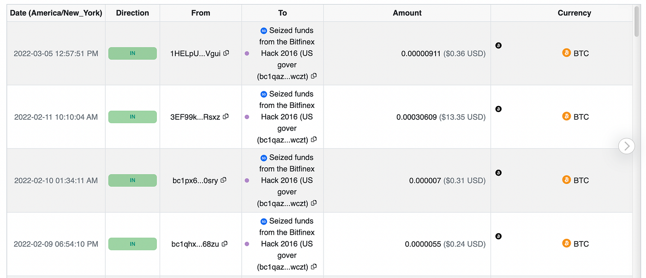
Task: Sort by the Date (America/New_York) column header
Action: tap(56, 13)
